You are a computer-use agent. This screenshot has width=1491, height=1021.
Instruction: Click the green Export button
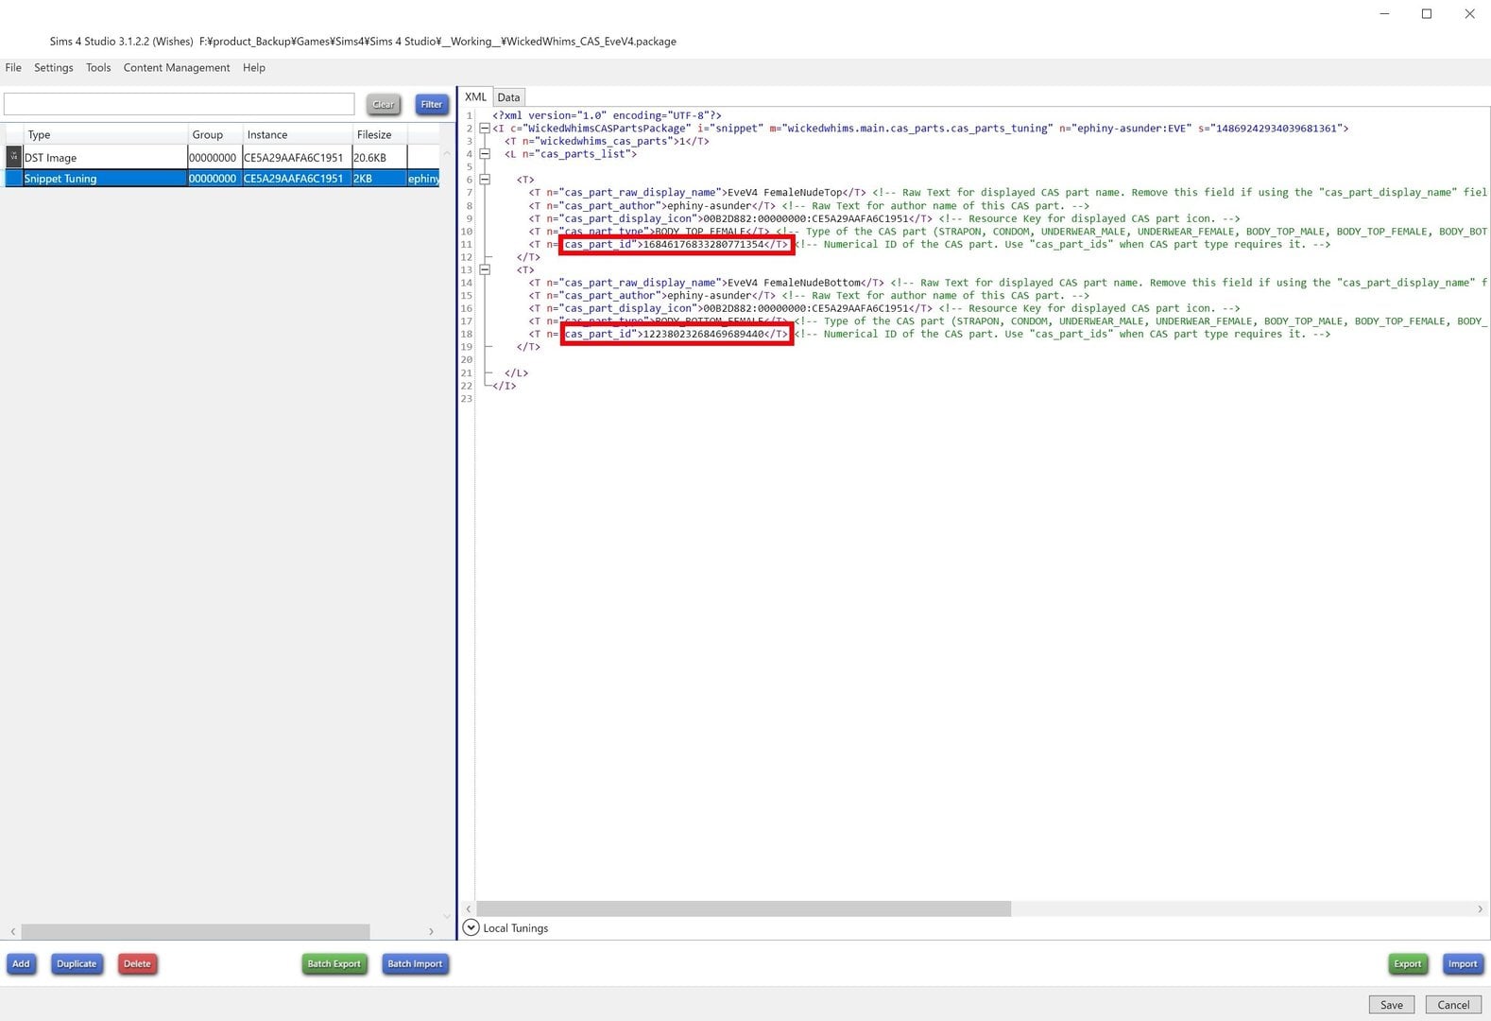pyautogui.click(x=1407, y=964)
